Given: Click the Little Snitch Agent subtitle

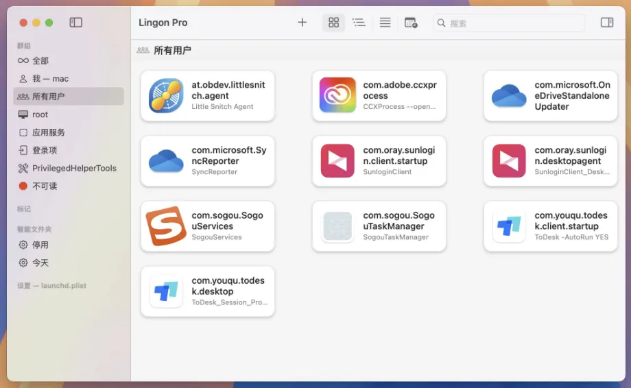Looking at the screenshot, I should pyautogui.click(x=222, y=106).
